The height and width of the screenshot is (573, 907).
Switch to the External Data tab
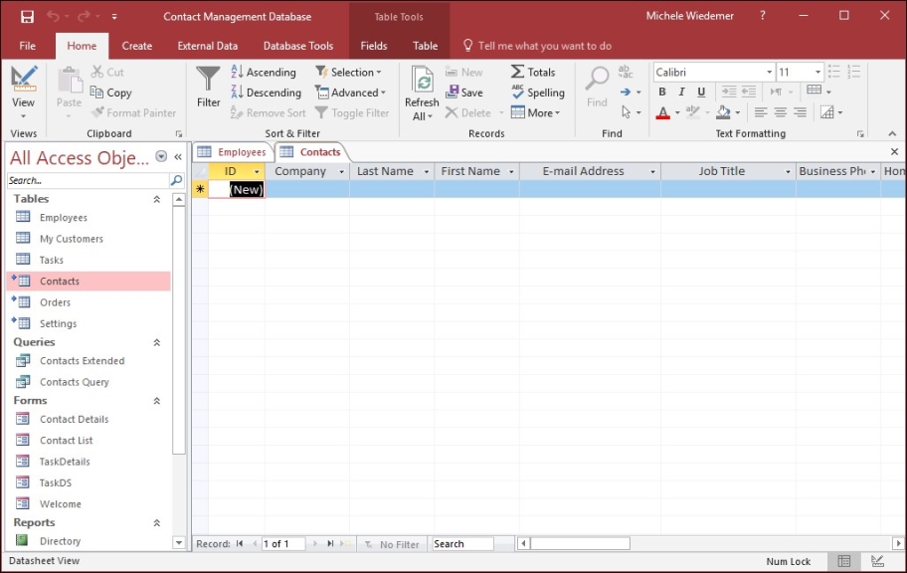point(208,46)
